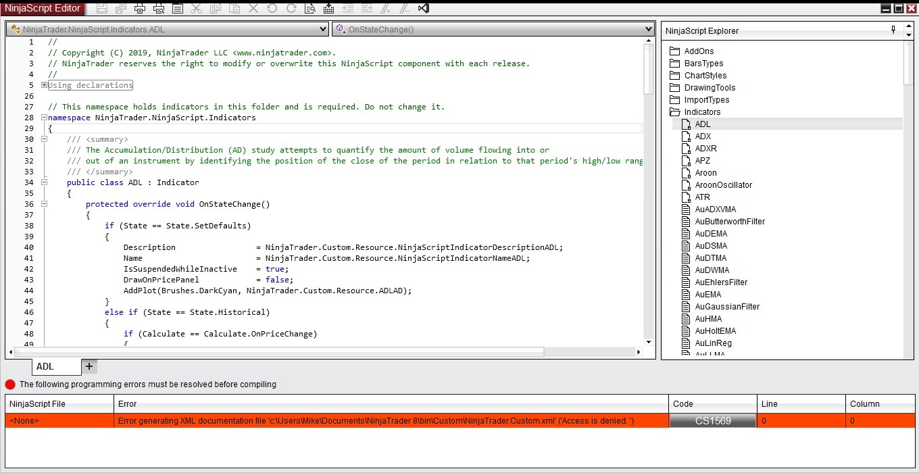Image resolution: width=919 pixels, height=473 pixels.
Task: Open the class selector dropdown NinjaTrader.NinjaScript.Indicators.ADL
Action: pyautogui.click(x=168, y=29)
